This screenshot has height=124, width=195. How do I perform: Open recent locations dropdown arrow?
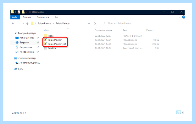pyautogui.click(x=23, y=23)
